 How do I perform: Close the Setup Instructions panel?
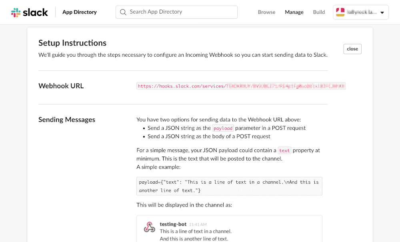[x=352, y=49]
